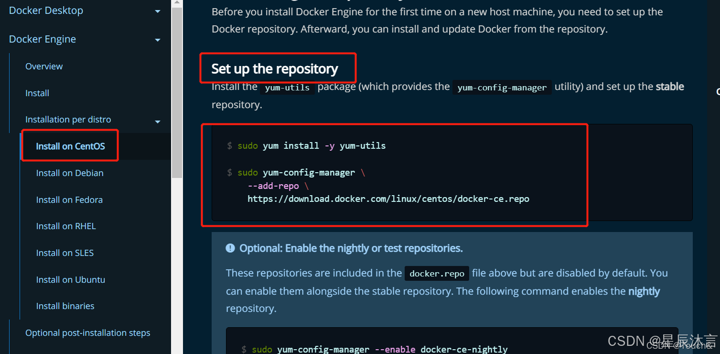Open Install on SLES page
Image resolution: width=720 pixels, height=354 pixels.
65,253
